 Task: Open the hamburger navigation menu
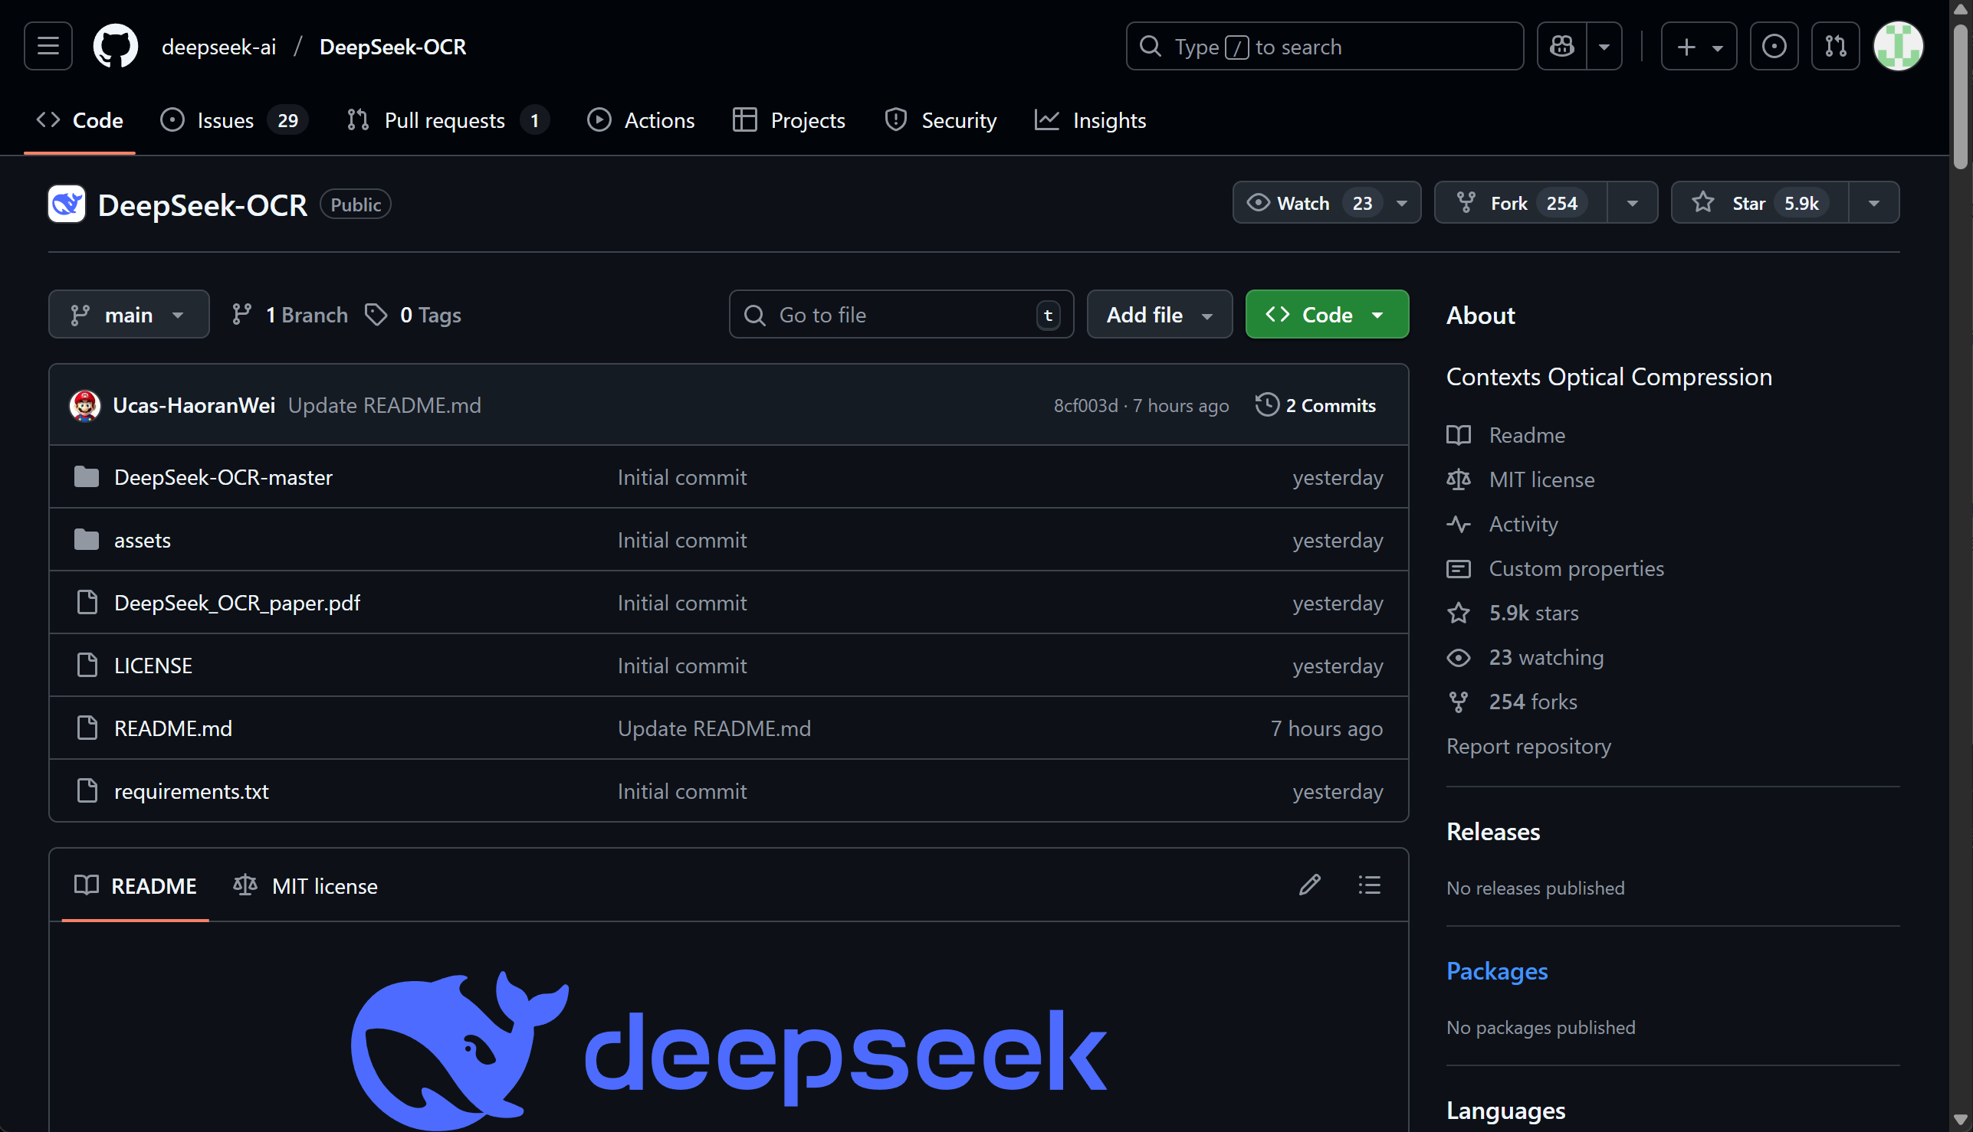point(48,47)
